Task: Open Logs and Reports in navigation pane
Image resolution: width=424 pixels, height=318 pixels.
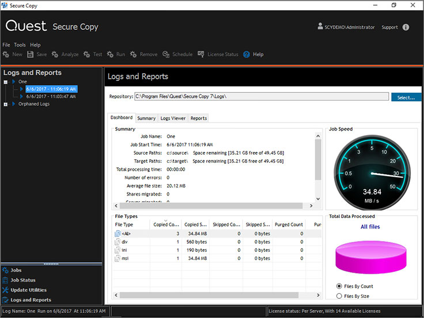Action: [31, 300]
